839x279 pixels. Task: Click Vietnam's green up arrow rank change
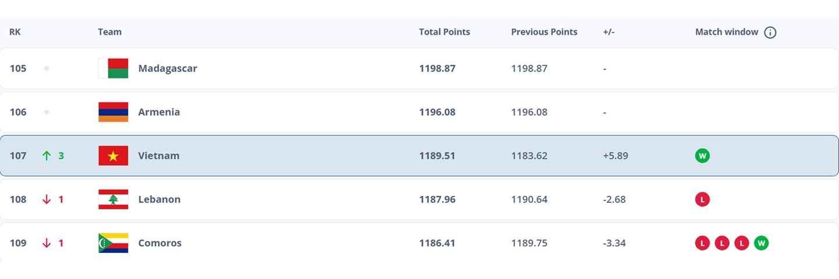click(x=47, y=156)
